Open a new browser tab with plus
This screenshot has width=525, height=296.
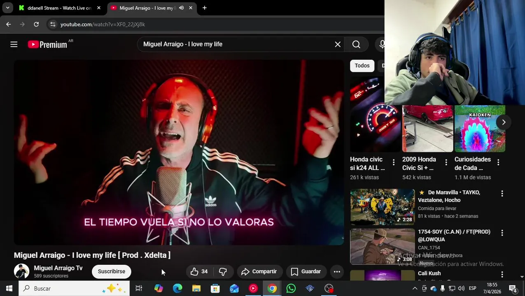(x=205, y=8)
